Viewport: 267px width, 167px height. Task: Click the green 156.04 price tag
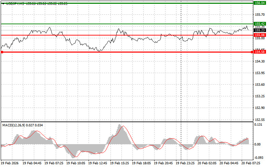[x=259, y=3]
